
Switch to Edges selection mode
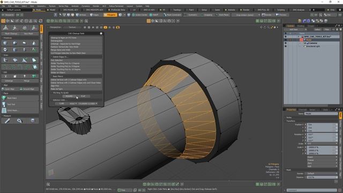pos(94,15)
